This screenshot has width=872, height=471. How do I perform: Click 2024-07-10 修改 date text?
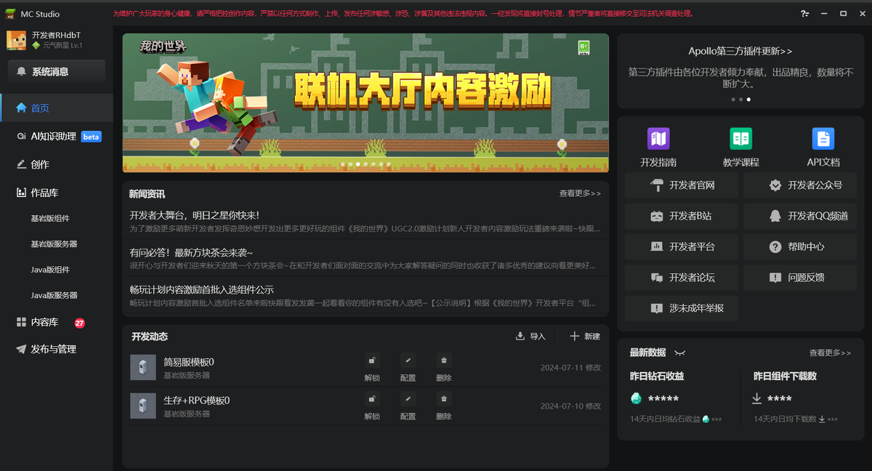pos(570,406)
